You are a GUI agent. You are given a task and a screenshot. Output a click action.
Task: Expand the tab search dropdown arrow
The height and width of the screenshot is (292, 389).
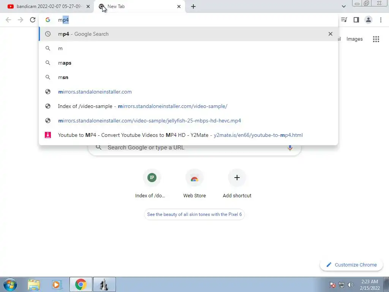[x=343, y=6]
